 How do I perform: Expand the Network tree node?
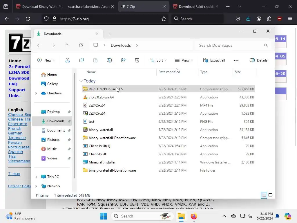pos(36,186)
